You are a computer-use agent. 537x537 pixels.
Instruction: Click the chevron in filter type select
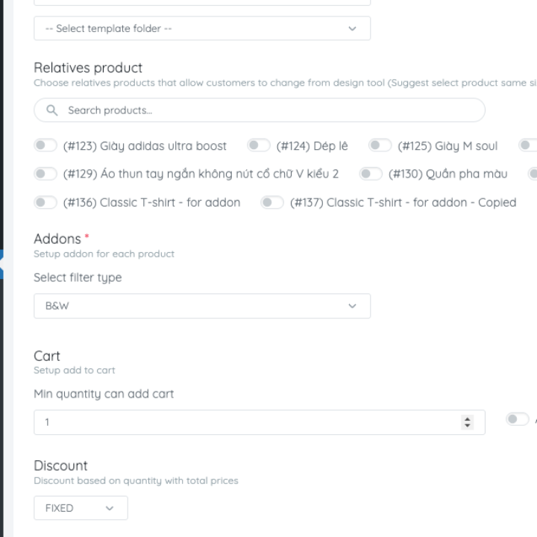353,306
